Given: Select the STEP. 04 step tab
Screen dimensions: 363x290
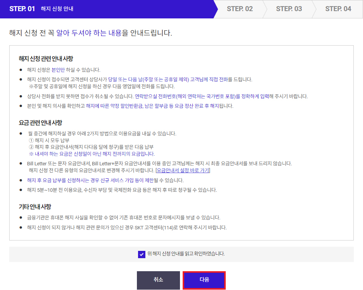Looking at the screenshot, I should [338, 9].
